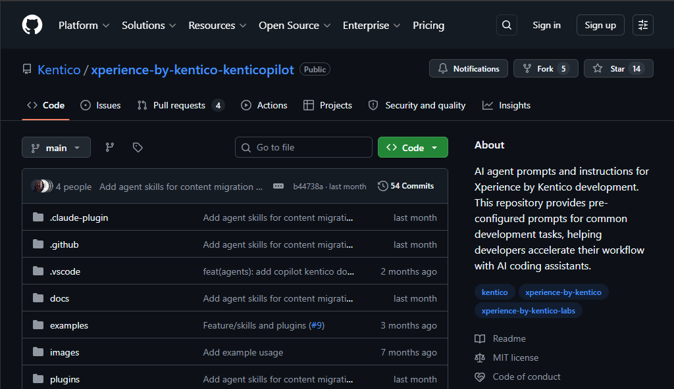The width and height of the screenshot is (674, 389).
Task: Open the 'Add example usage' commit message
Action: click(x=243, y=352)
